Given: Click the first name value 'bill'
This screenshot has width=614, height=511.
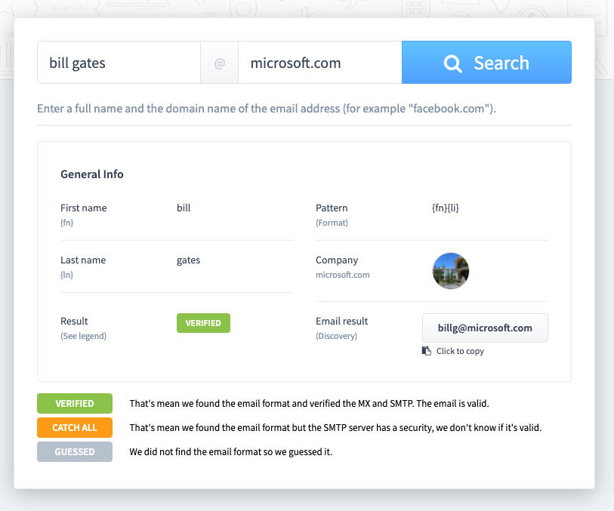Looking at the screenshot, I should 184,208.
